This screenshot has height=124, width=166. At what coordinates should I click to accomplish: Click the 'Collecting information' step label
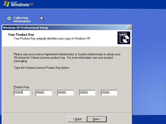[22, 19]
